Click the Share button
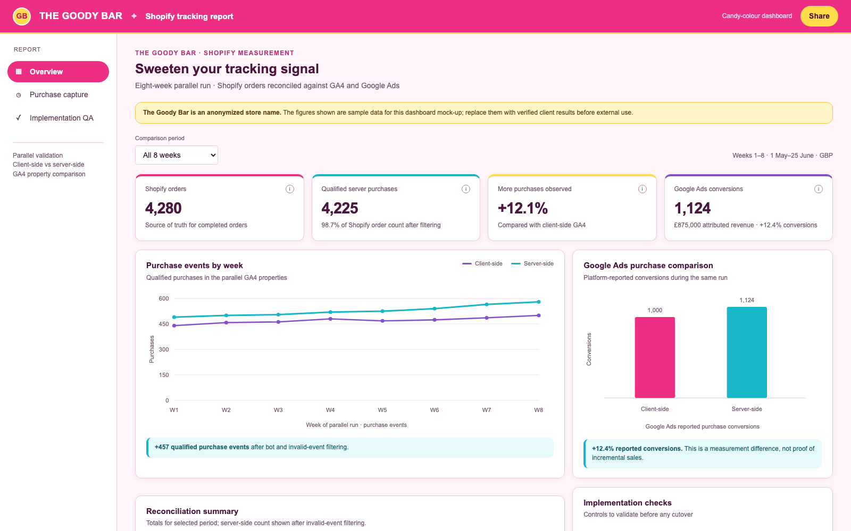This screenshot has width=851, height=531. pyautogui.click(x=819, y=16)
